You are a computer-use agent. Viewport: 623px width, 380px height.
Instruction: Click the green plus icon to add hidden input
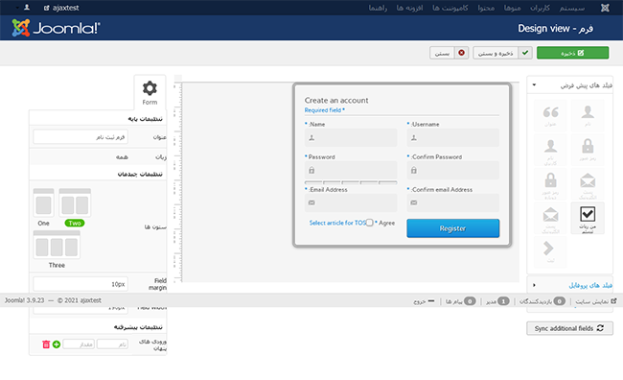pyautogui.click(x=57, y=344)
